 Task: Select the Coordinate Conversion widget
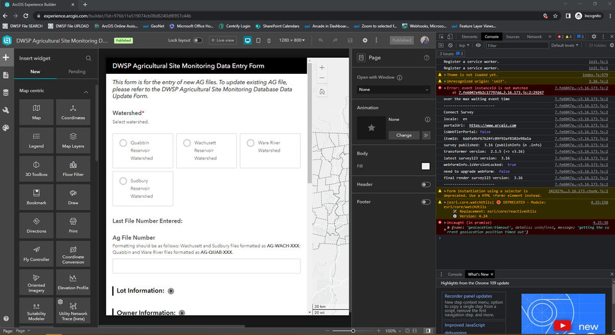tap(73, 254)
